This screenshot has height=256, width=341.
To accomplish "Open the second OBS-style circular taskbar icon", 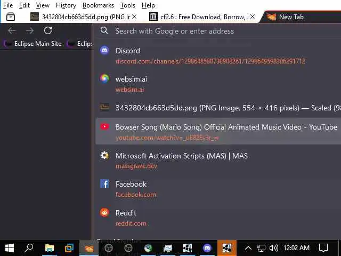I will pyautogui.click(x=128, y=248).
